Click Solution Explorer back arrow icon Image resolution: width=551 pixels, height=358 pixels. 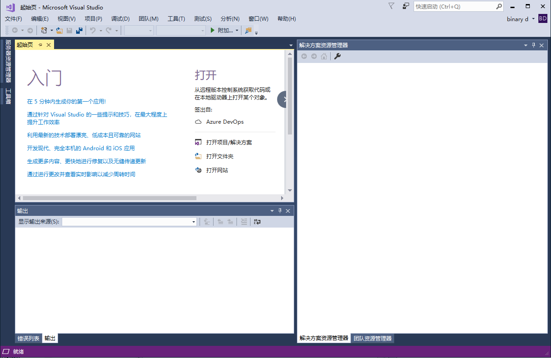304,56
